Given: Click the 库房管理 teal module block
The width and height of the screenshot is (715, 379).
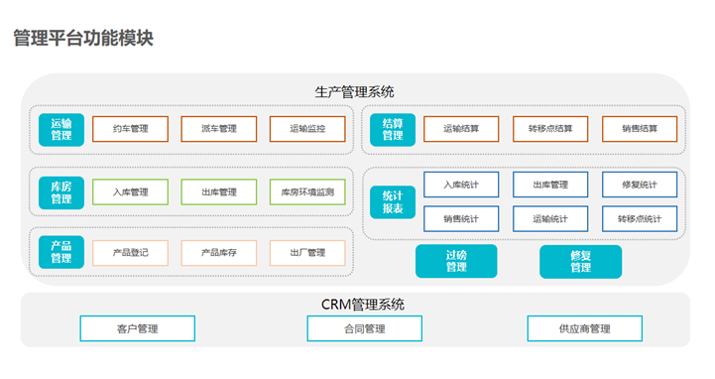Looking at the screenshot, I should (61, 192).
